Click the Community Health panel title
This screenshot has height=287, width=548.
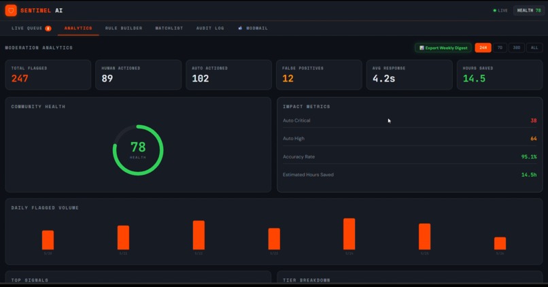[x=38, y=107]
